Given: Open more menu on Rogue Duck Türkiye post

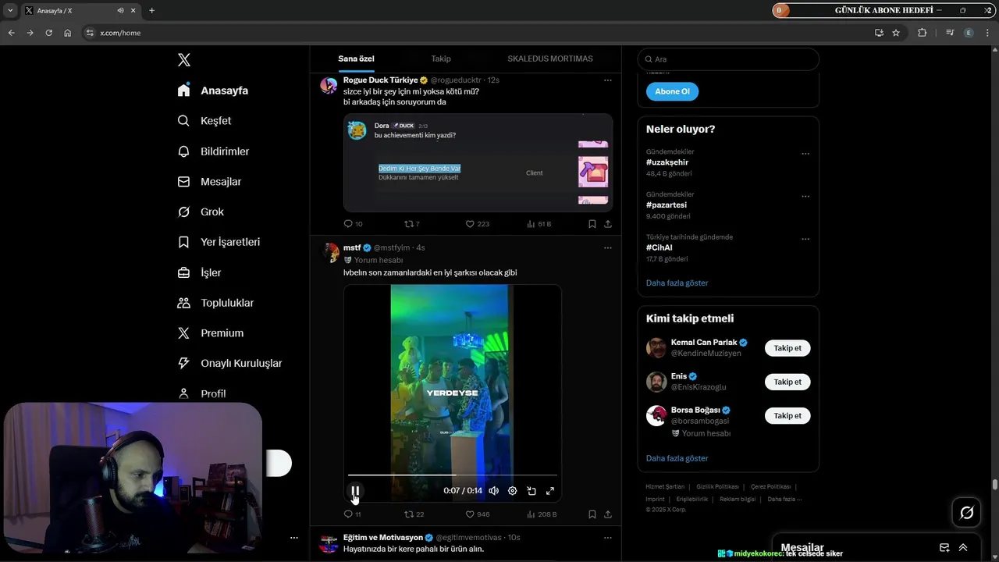Looking at the screenshot, I should (607, 80).
